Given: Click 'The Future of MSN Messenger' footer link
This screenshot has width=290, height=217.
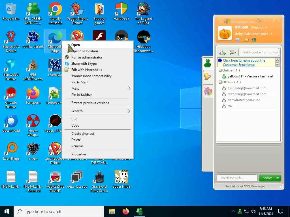Looking at the screenshot, I should (x=245, y=186).
